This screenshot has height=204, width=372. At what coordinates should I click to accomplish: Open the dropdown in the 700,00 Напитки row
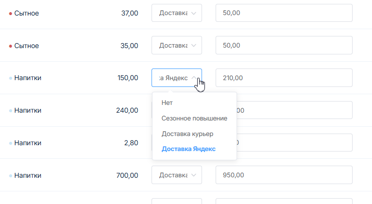point(177,175)
